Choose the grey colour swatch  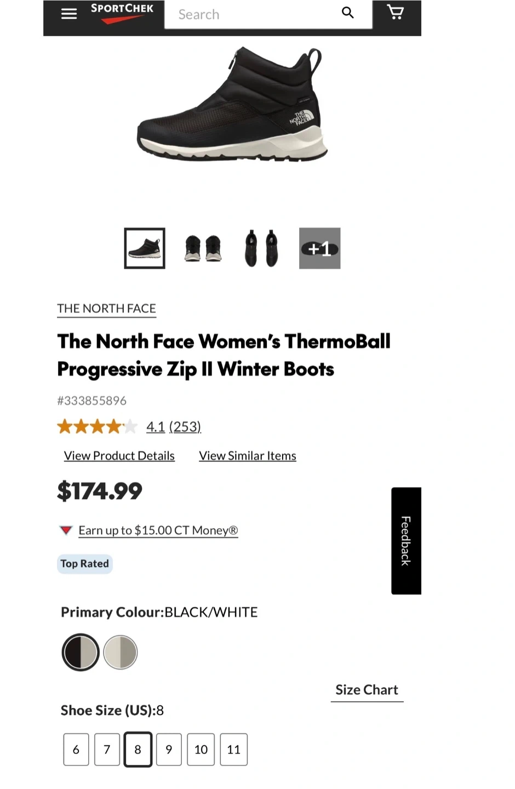point(121,652)
